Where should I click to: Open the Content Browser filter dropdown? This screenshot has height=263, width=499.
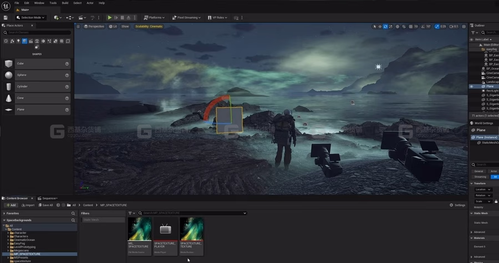pyautogui.click(x=131, y=213)
